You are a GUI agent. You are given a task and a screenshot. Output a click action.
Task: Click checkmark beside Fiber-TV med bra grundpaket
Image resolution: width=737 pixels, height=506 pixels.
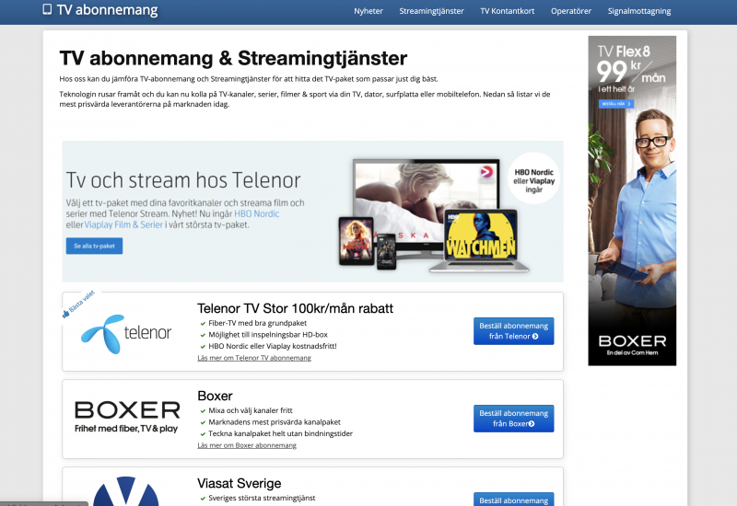(x=203, y=324)
